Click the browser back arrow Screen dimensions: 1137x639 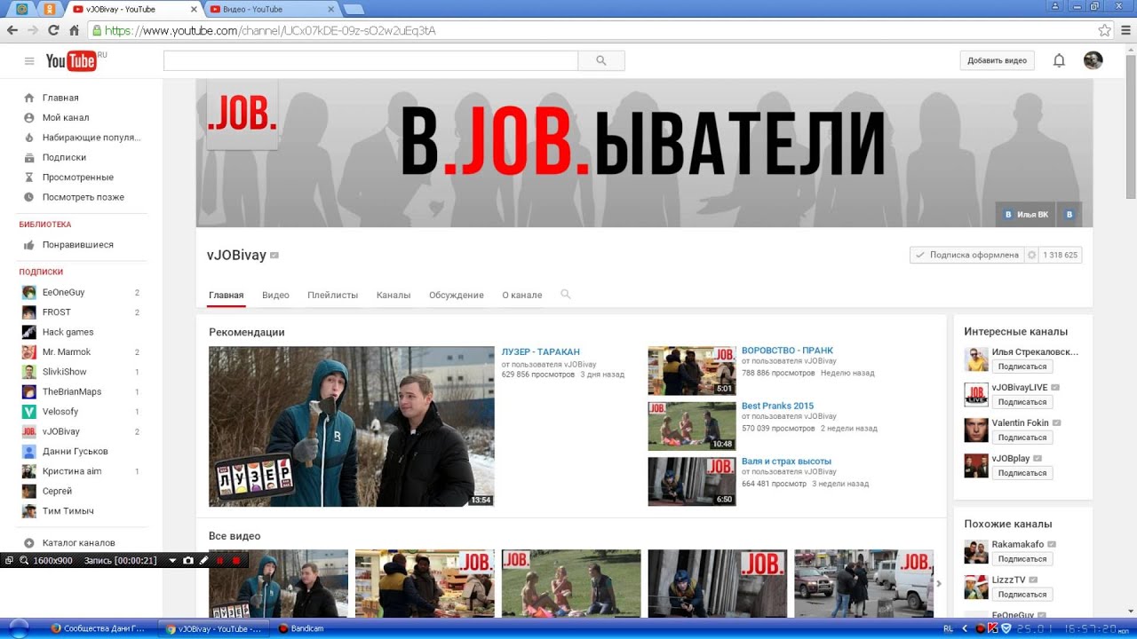point(12,30)
